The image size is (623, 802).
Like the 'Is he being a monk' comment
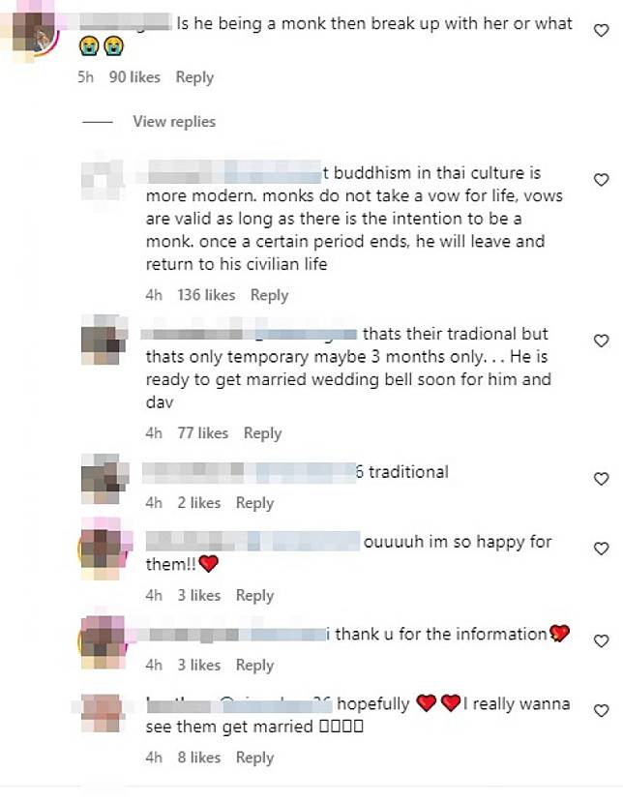pos(601,31)
